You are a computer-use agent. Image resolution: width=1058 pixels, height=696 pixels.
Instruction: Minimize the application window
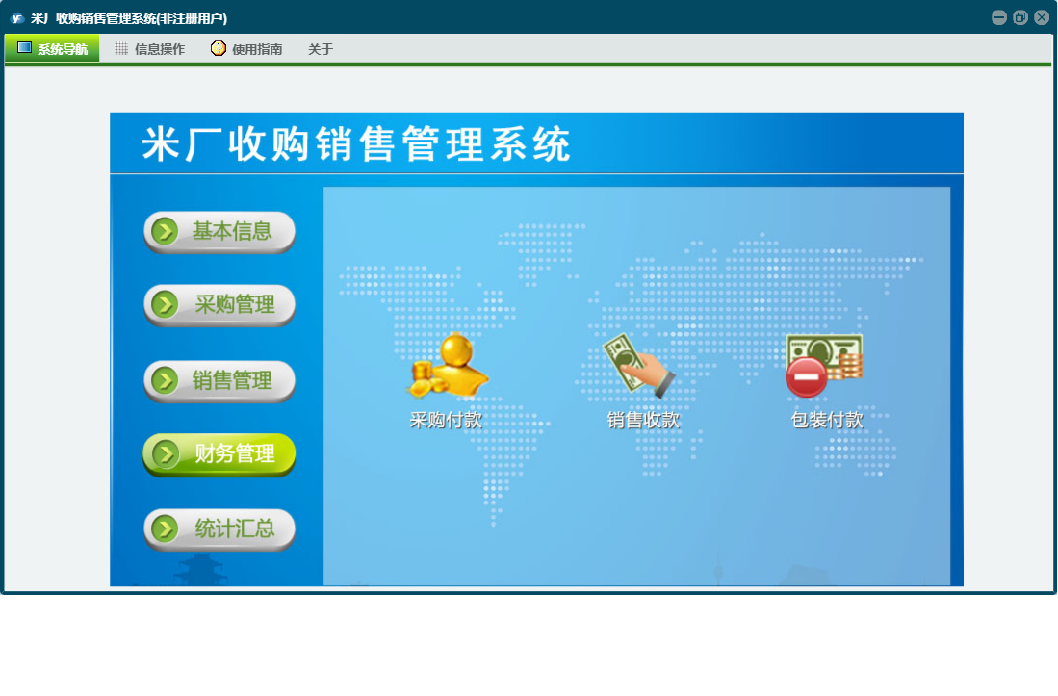pyautogui.click(x=999, y=17)
